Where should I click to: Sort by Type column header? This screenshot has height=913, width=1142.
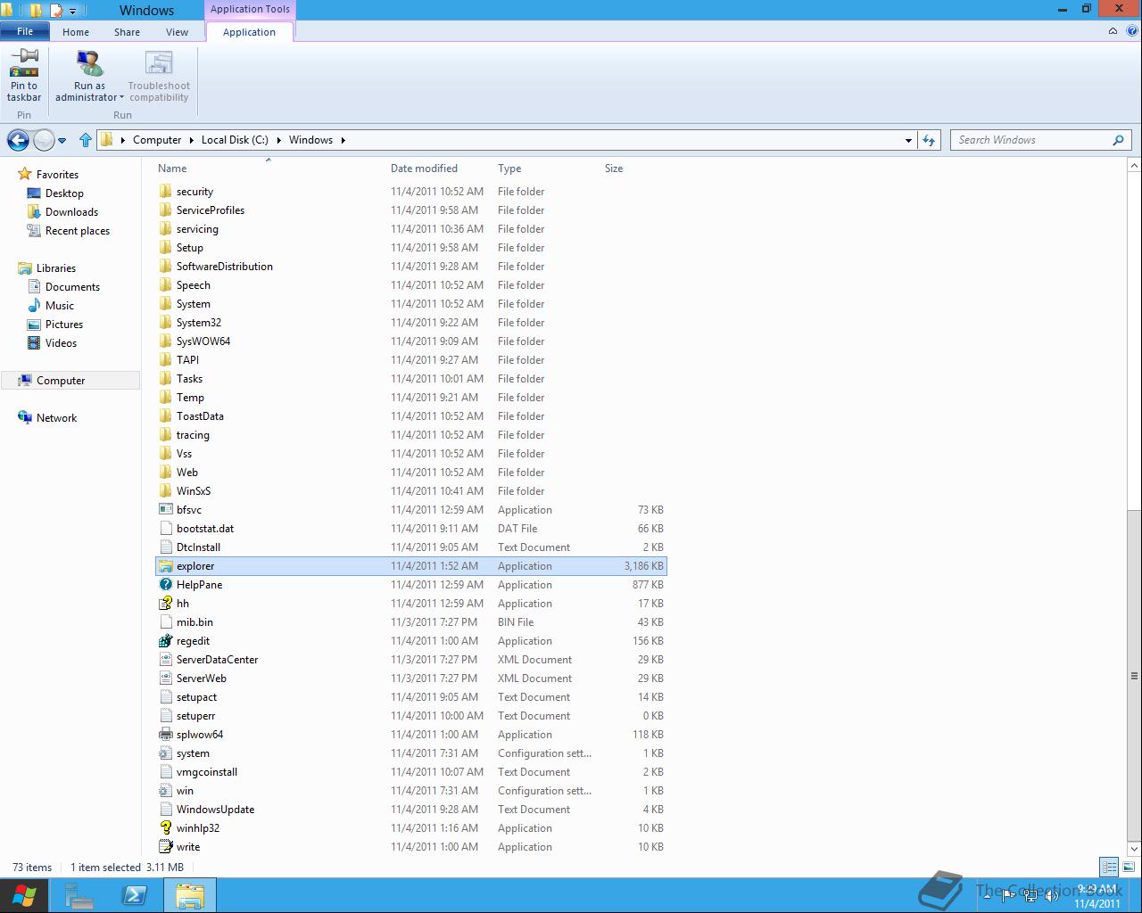pos(509,169)
